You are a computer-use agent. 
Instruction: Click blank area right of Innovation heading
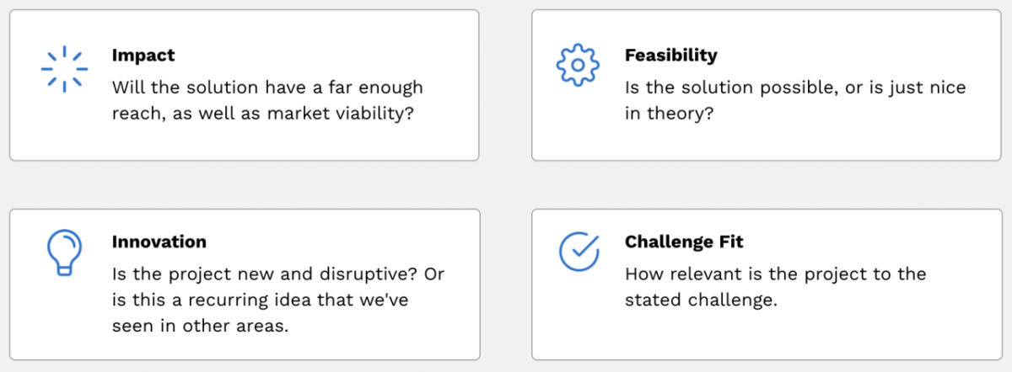coord(337,242)
